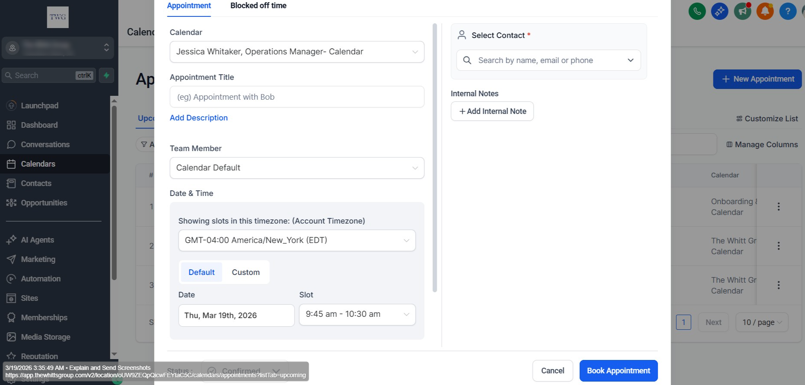The image size is (805, 385).
Task: Switch to Custom date mode
Action: pos(246,272)
